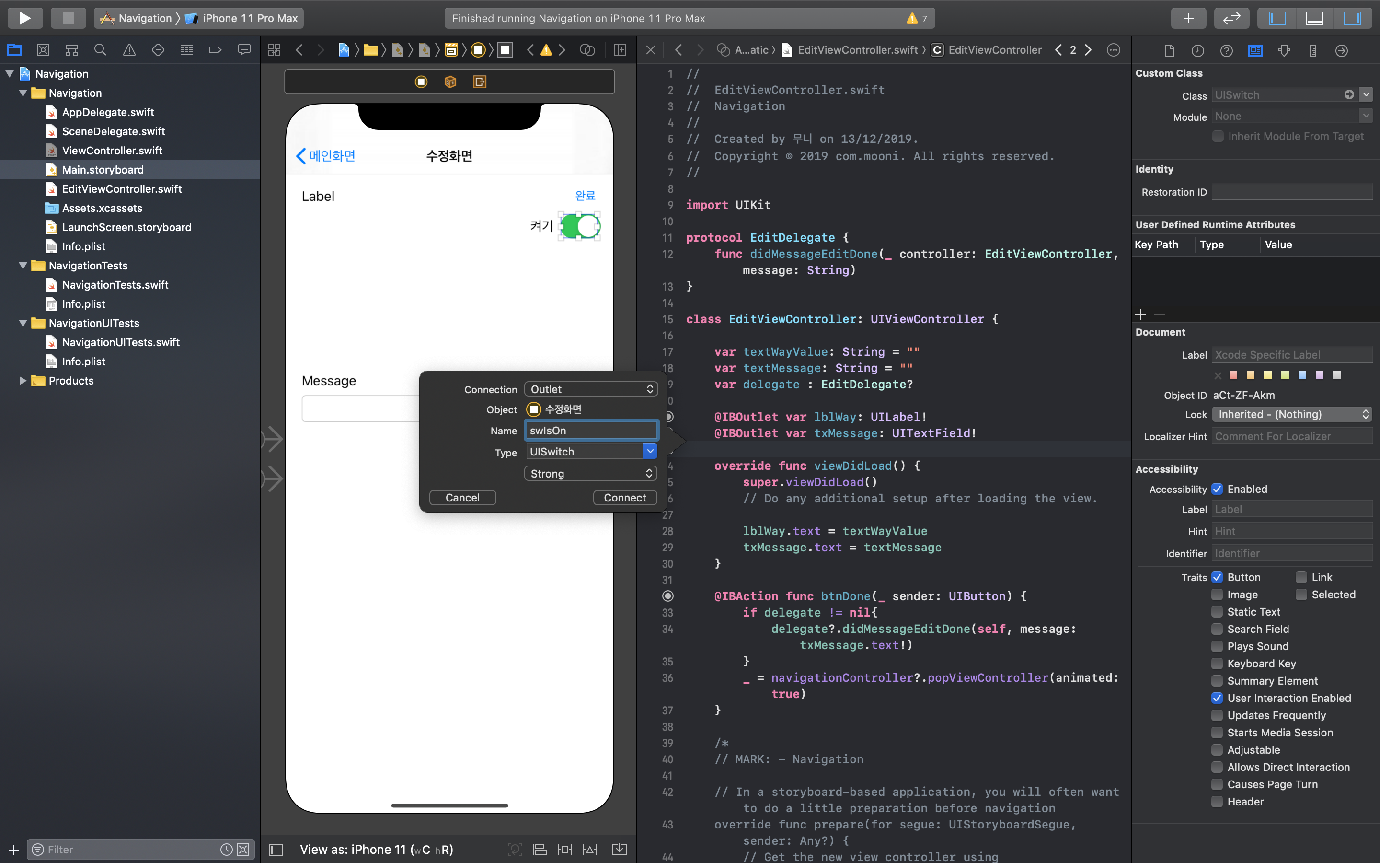Toggle the bottom debug area panel
The width and height of the screenshot is (1380, 863).
coord(1314,18)
